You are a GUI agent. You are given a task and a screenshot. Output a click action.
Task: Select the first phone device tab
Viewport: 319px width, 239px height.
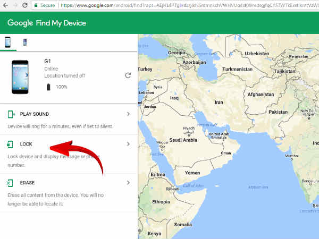(8, 42)
